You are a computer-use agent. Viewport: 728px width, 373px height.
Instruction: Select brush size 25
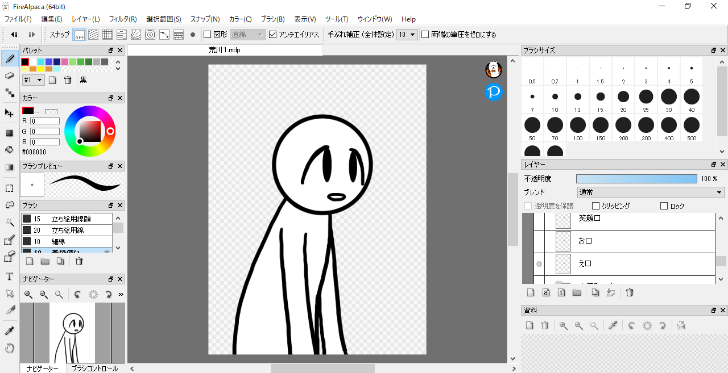coord(646,100)
